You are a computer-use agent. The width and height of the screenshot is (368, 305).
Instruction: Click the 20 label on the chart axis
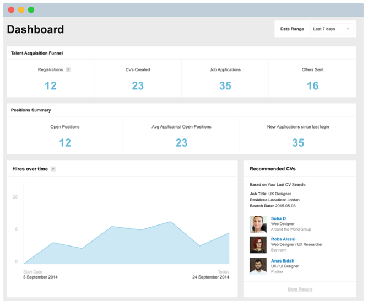(x=15, y=197)
